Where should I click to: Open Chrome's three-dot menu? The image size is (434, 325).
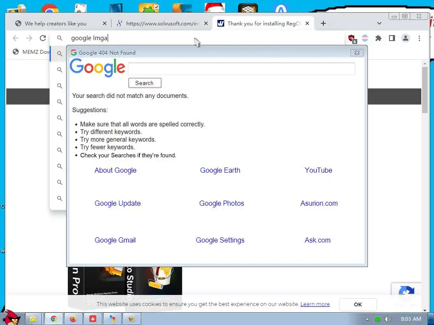[419, 38]
